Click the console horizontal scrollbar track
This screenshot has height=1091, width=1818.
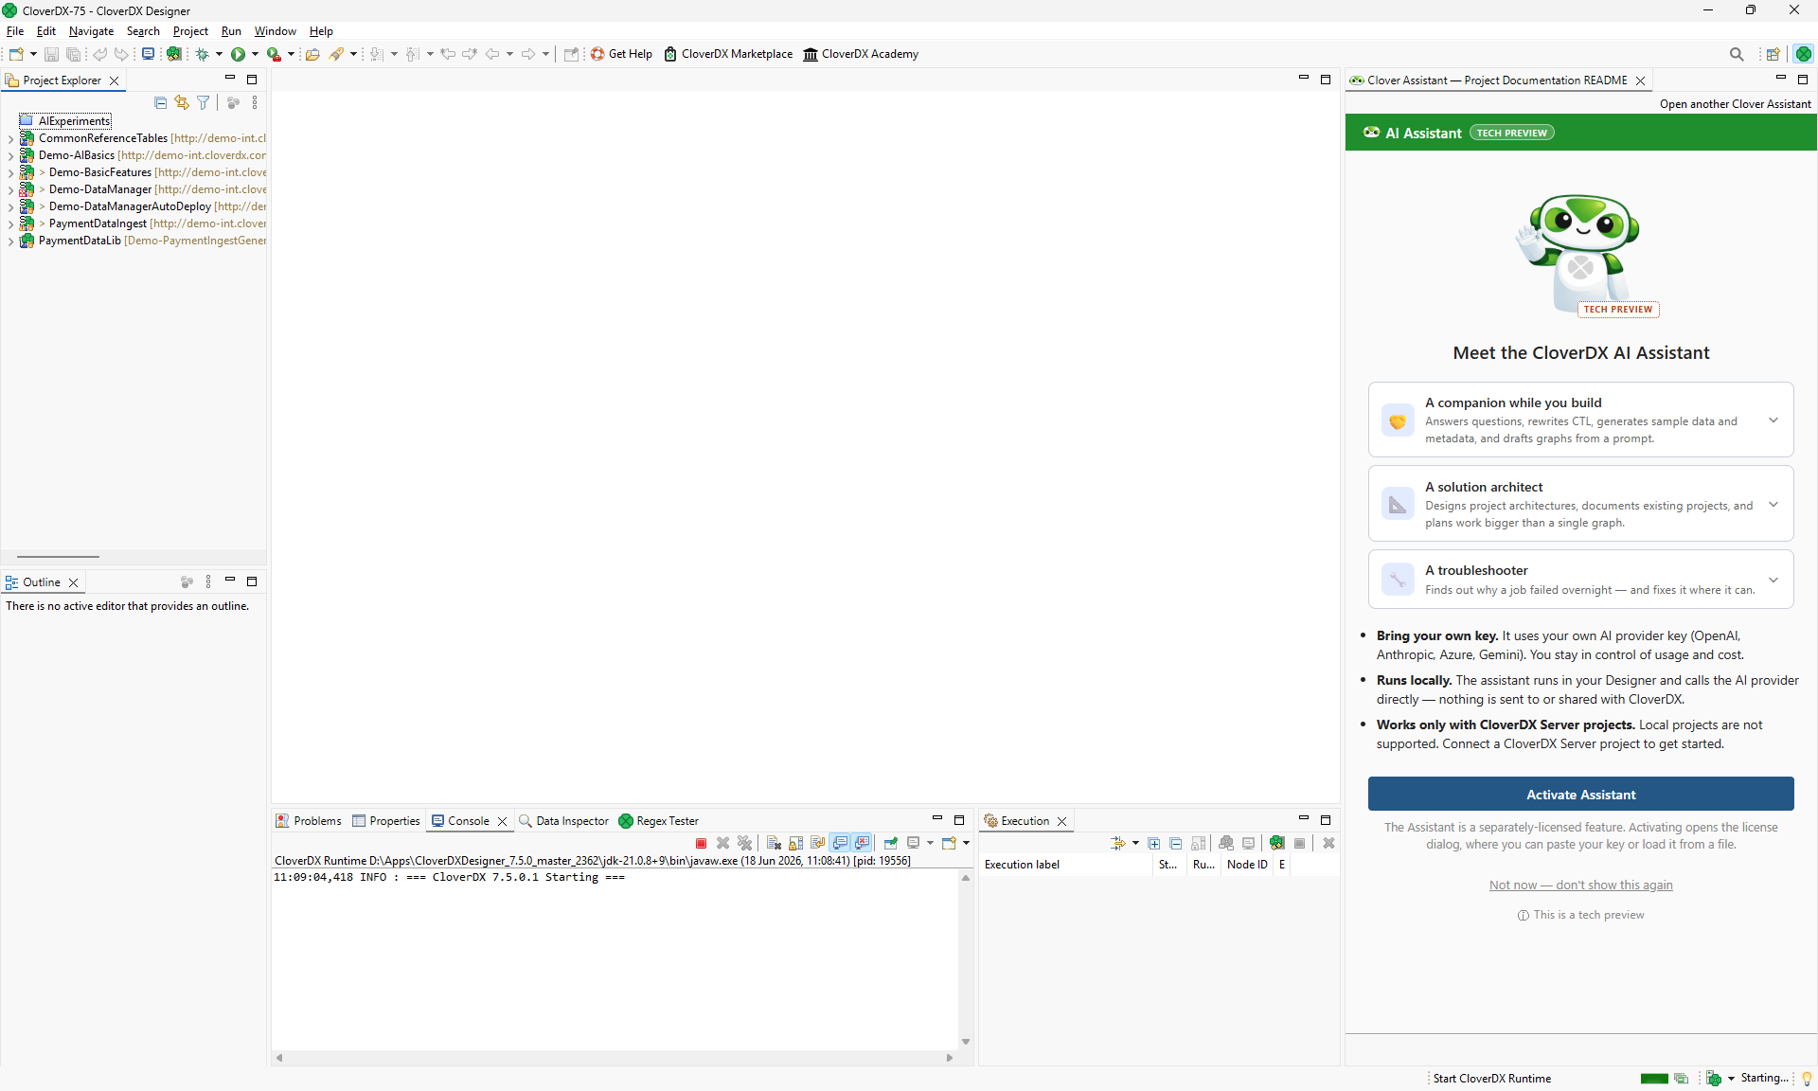pos(615,1058)
